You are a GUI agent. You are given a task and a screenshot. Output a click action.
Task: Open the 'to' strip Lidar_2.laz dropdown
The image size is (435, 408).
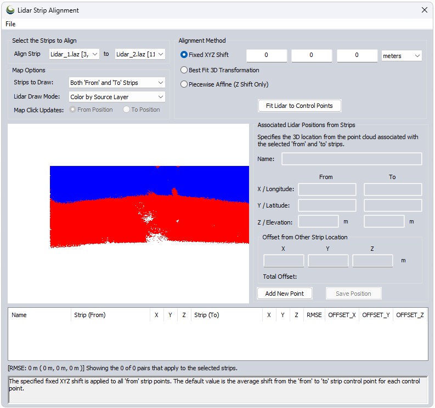140,54
